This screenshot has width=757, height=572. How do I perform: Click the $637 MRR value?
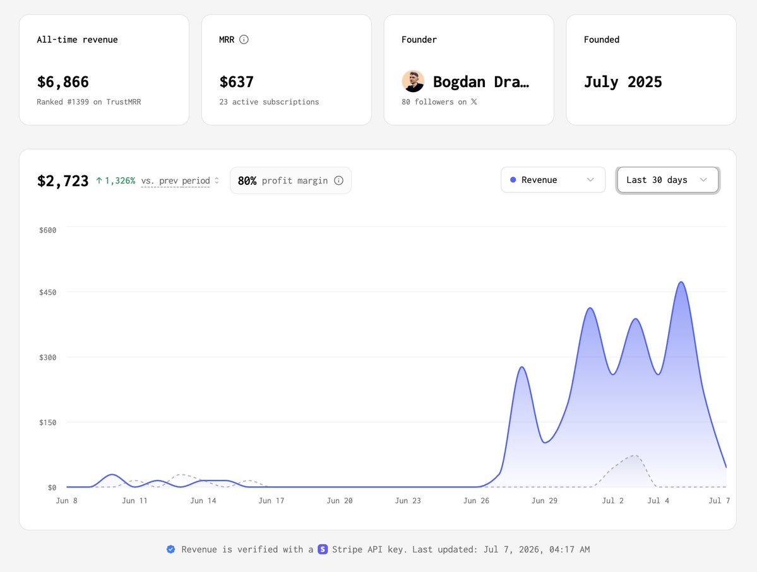[237, 82]
